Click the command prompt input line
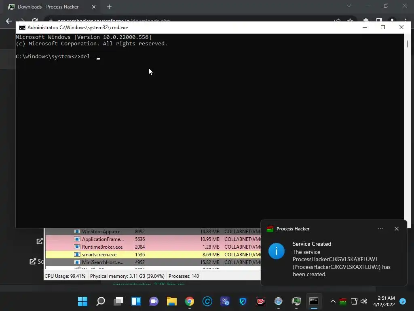 point(58,57)
